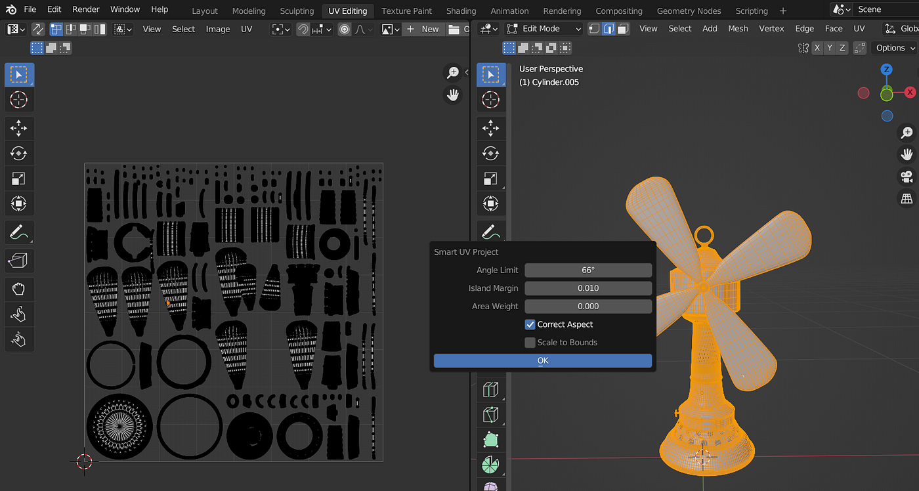Switch to mesh vertex select mode

[x=593, y=29]
